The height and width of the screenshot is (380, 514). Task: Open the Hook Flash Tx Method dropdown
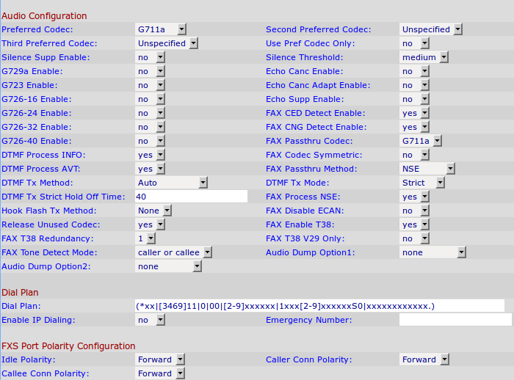153,211
